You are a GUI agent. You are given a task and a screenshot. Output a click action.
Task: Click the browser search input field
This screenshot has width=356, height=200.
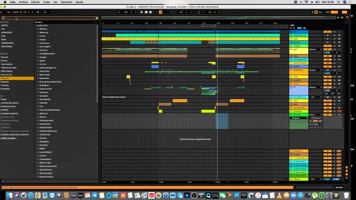(48, 18)
